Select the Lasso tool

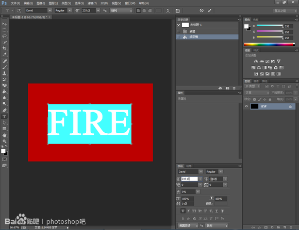[5, 36]
